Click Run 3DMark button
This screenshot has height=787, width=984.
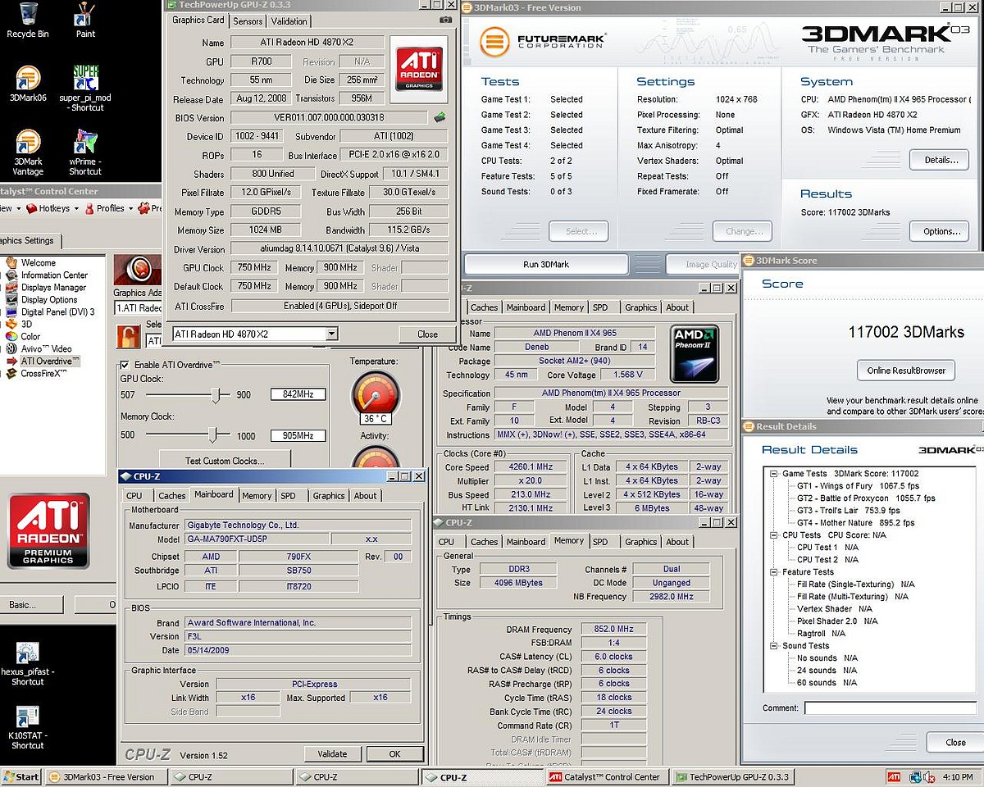click(546, 264)
